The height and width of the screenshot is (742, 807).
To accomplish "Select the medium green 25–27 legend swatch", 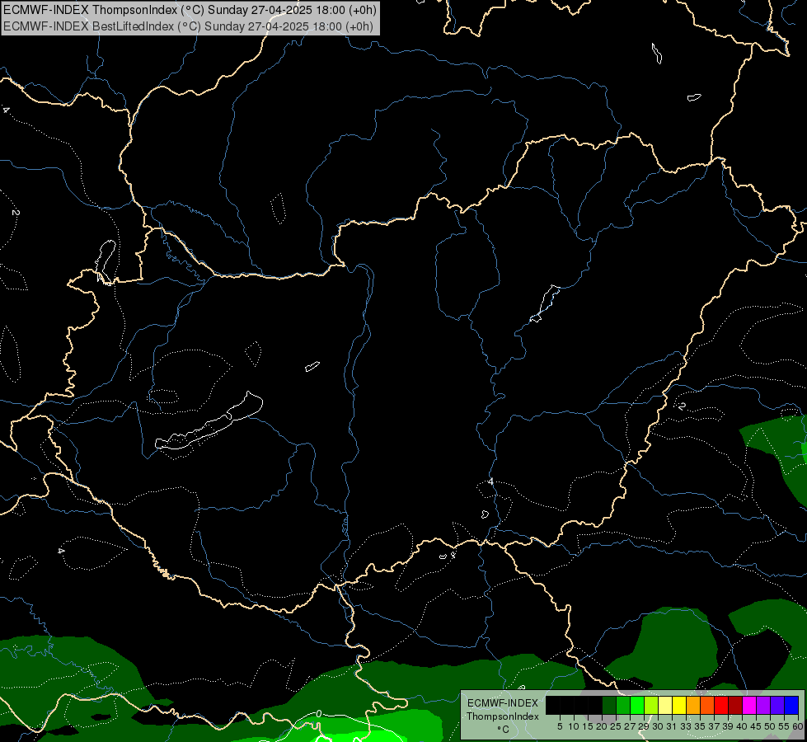I will [x=623, y=705].
